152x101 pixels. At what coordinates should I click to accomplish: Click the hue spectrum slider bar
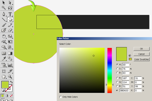(109, 70)
